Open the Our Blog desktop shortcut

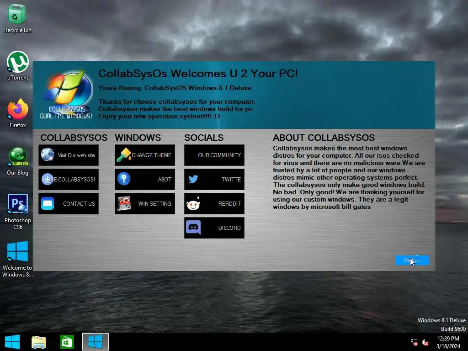point(18,161)
